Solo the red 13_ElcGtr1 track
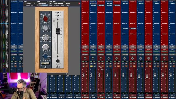The width and height of the screenshot is (176, 99). point(99,66)
